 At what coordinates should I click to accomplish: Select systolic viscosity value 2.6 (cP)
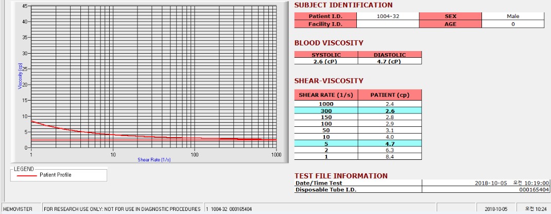[326, 61]
